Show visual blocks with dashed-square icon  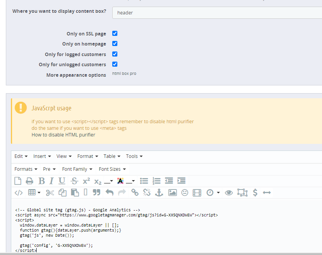point(242,193)
